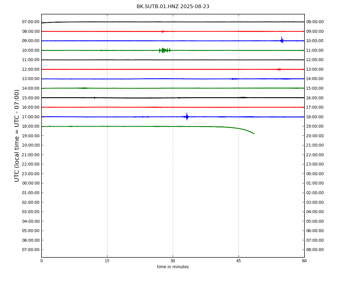Viewport: 346px width, 286px height.
Task: Click the 'UTC (local time = UTC - 07:00)' label
Action: pyautogui.click(x=17, y=135)
